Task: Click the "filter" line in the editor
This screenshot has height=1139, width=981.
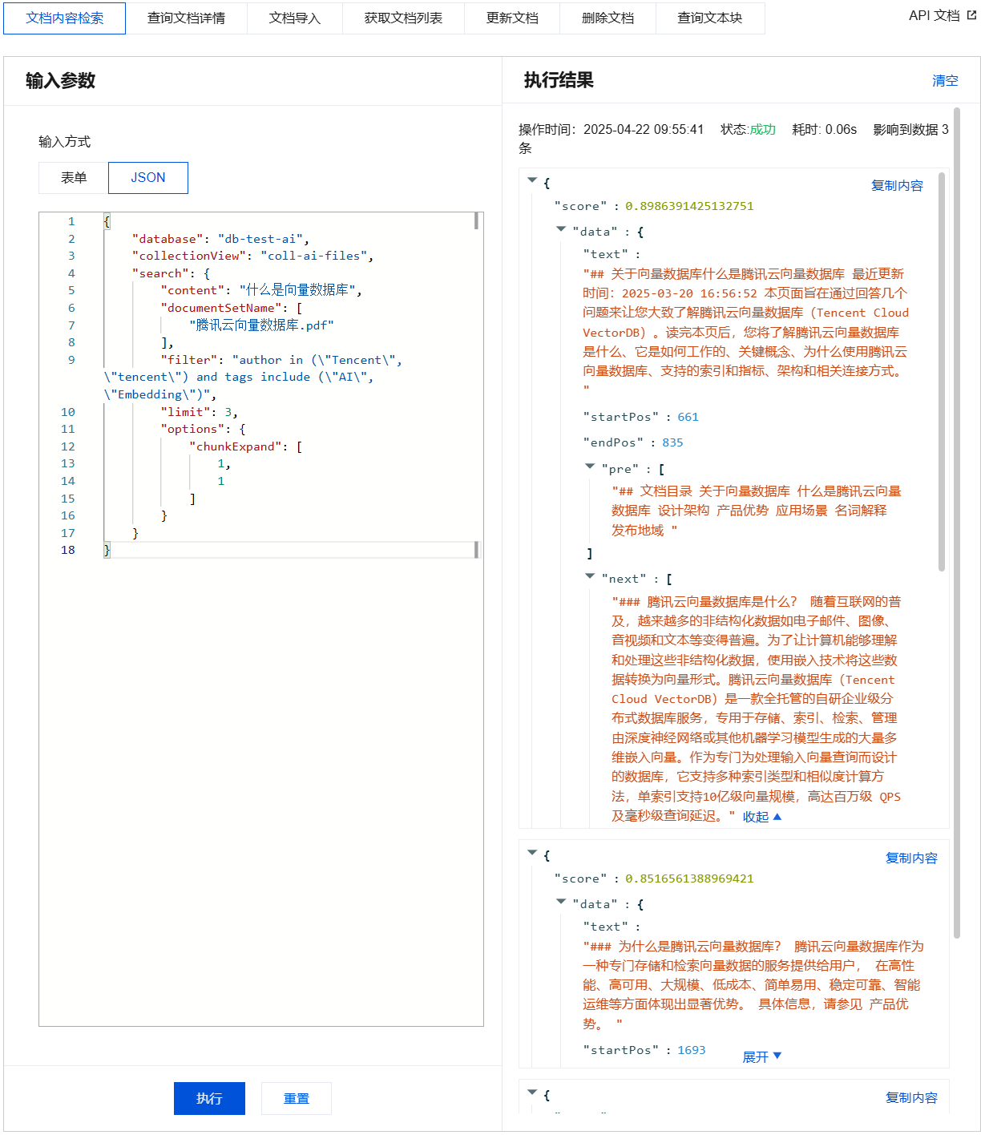Action: pyautogui.click(x=281, y=360)
